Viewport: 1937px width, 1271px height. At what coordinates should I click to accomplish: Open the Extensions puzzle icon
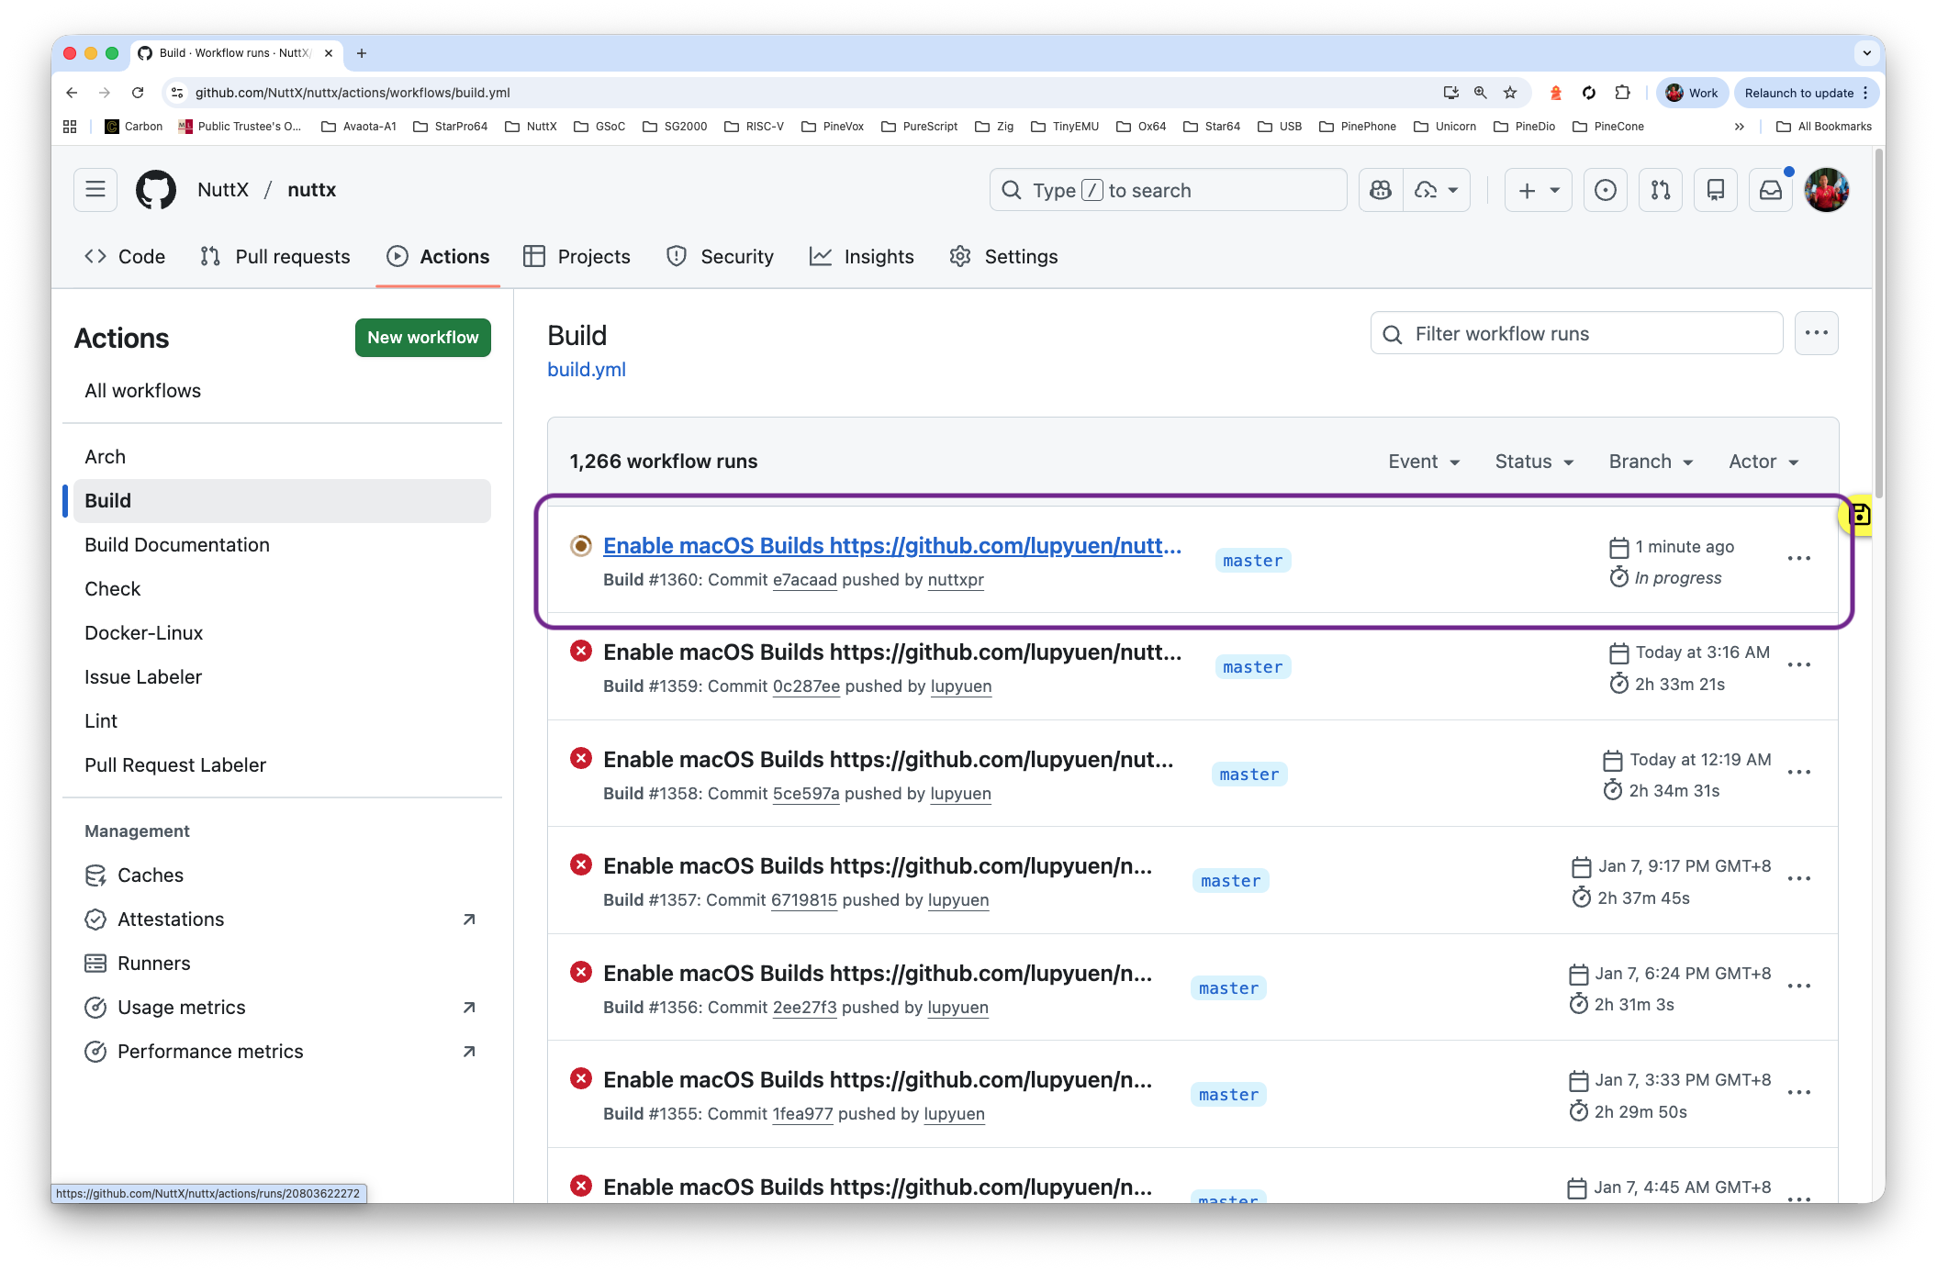[1622, 93]
